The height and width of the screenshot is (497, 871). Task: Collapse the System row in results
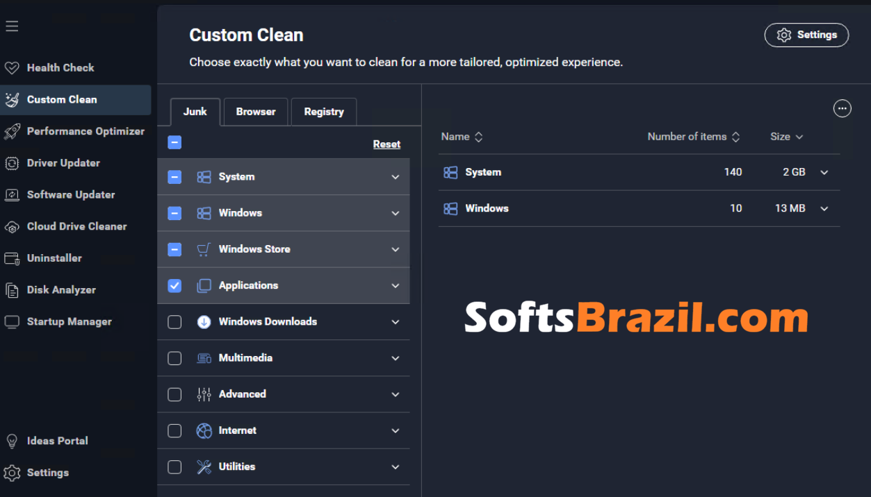tap(824, 172)
